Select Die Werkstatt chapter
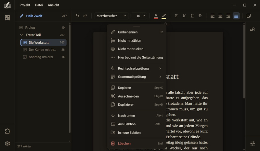Image resolution: width=260 pixels, height=151 pixels. tap(44, 43)
